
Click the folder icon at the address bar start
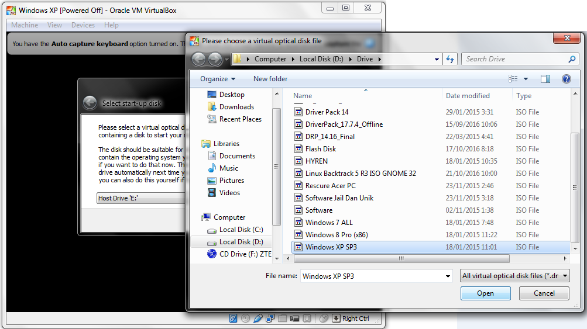236,59
